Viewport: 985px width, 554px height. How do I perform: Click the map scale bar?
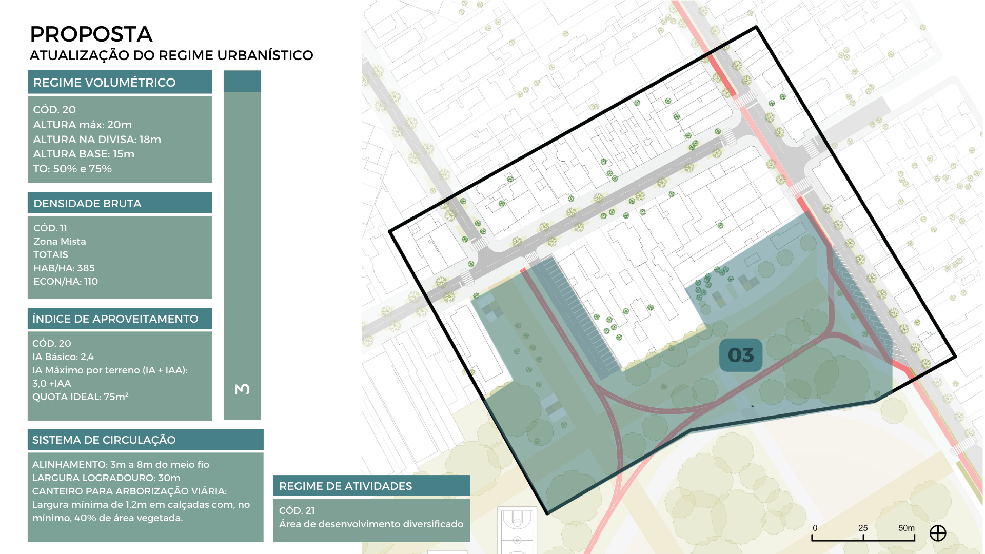(x=863, y=538)
